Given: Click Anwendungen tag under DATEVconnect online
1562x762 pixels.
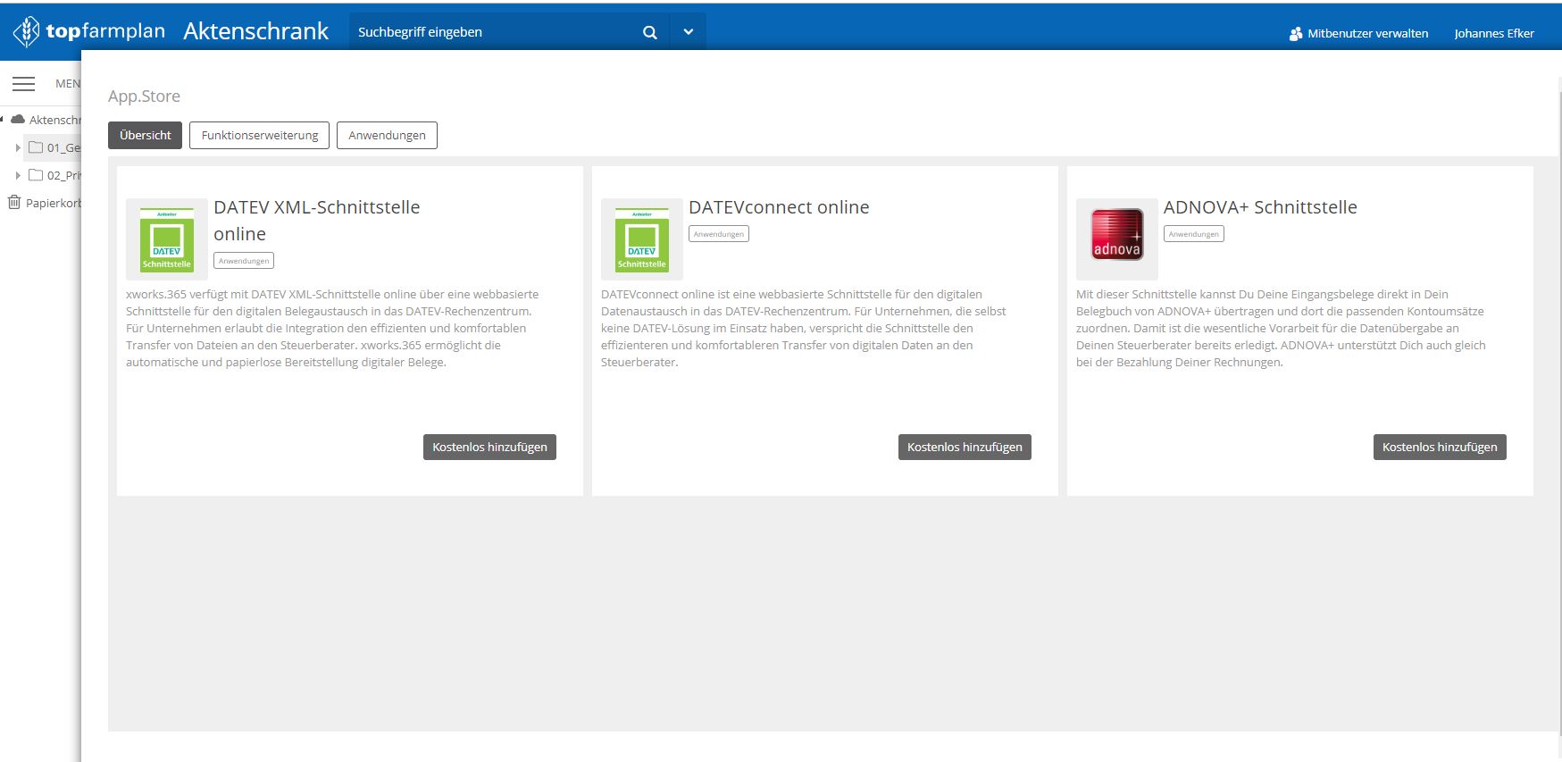Looking at the screenshot, I should (719, 234).
